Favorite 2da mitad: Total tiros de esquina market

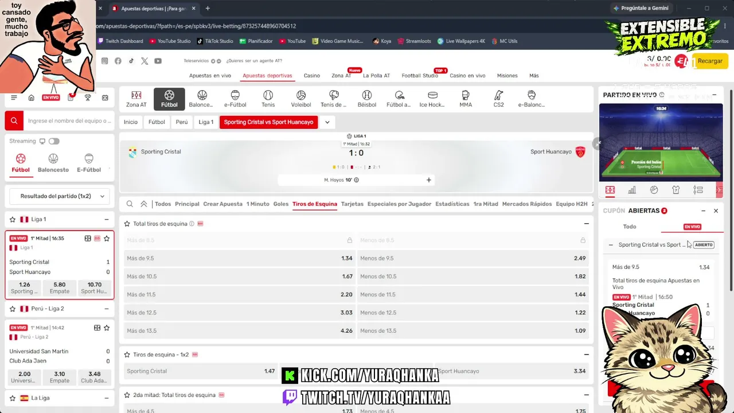(127, 395)
